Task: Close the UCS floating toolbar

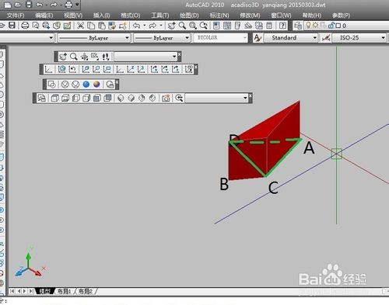Action: pos(196,67)
